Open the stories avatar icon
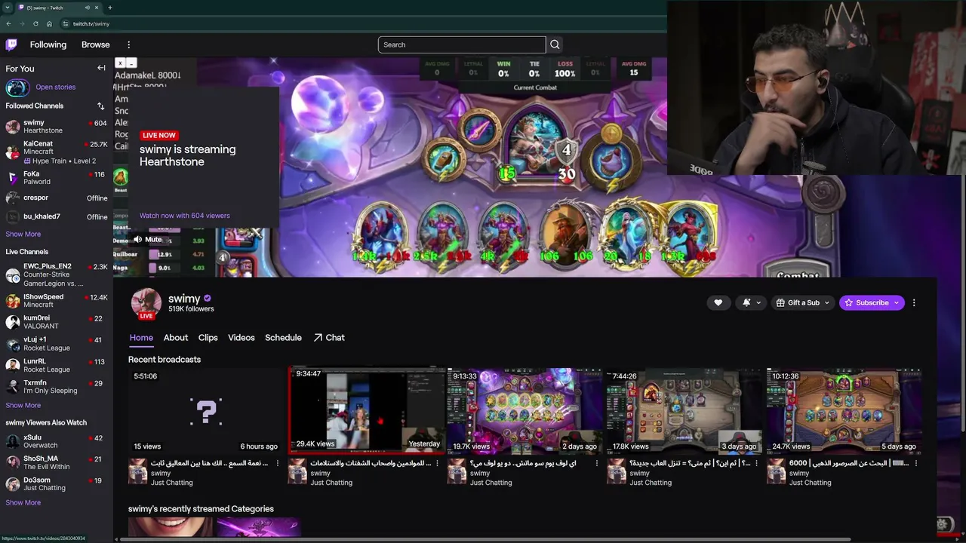Viewport: 966px width, 543px height. coord(17,87)
